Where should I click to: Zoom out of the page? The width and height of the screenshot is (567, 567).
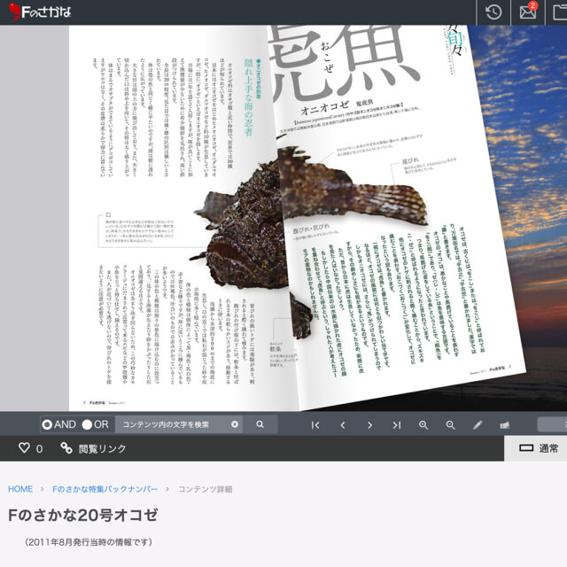tap(451, 425)
